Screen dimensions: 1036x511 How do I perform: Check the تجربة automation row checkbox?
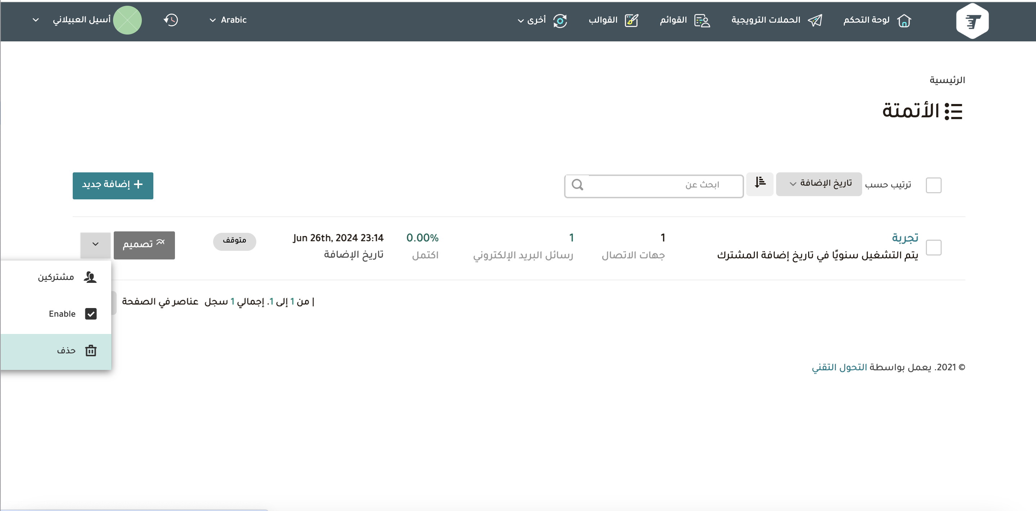click(933, 248)
